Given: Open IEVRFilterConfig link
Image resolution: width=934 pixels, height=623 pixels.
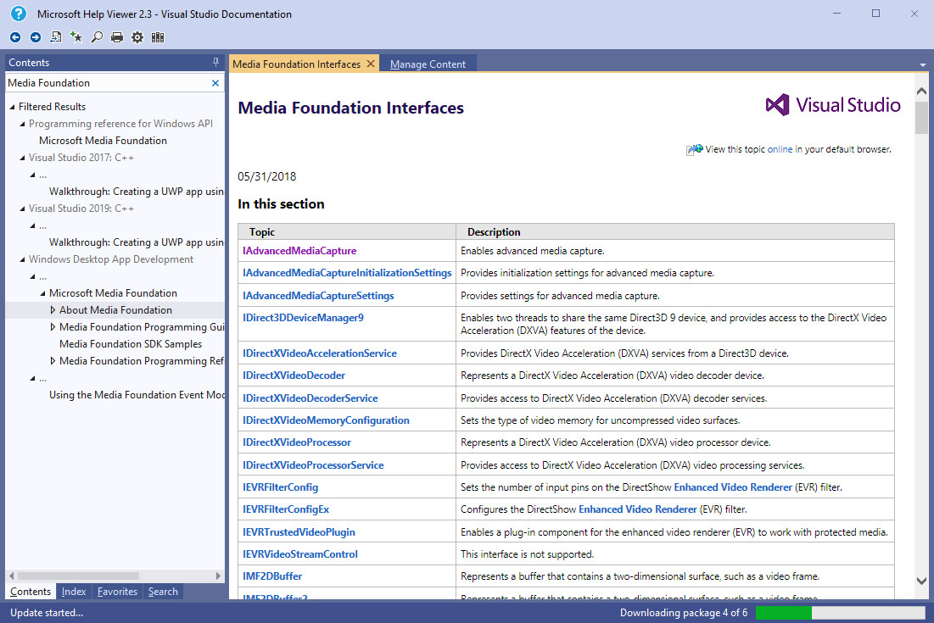Looking at the screenshot, I should (x=281, y=487).
